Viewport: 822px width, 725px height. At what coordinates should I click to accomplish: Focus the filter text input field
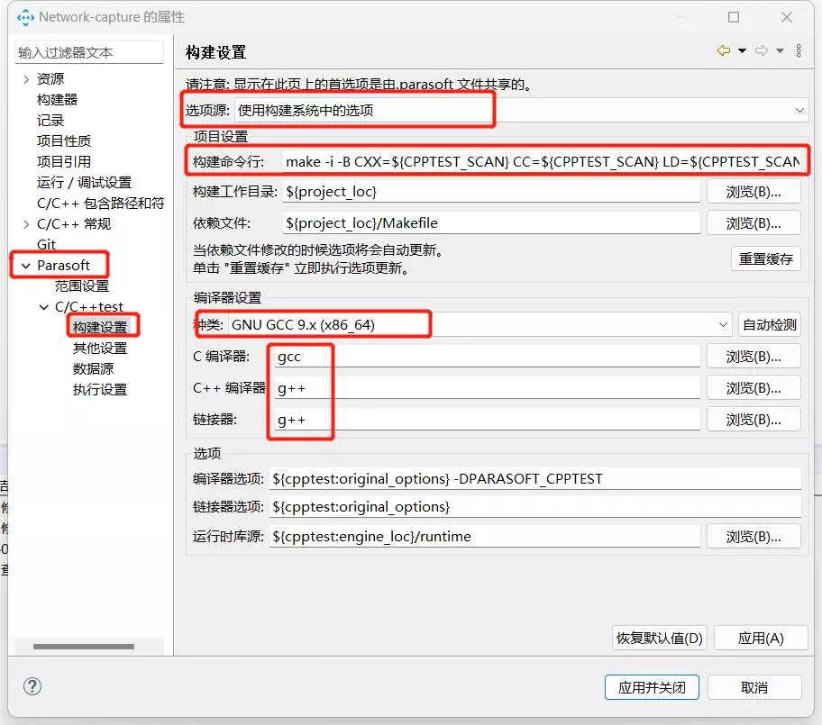[89, 52]
